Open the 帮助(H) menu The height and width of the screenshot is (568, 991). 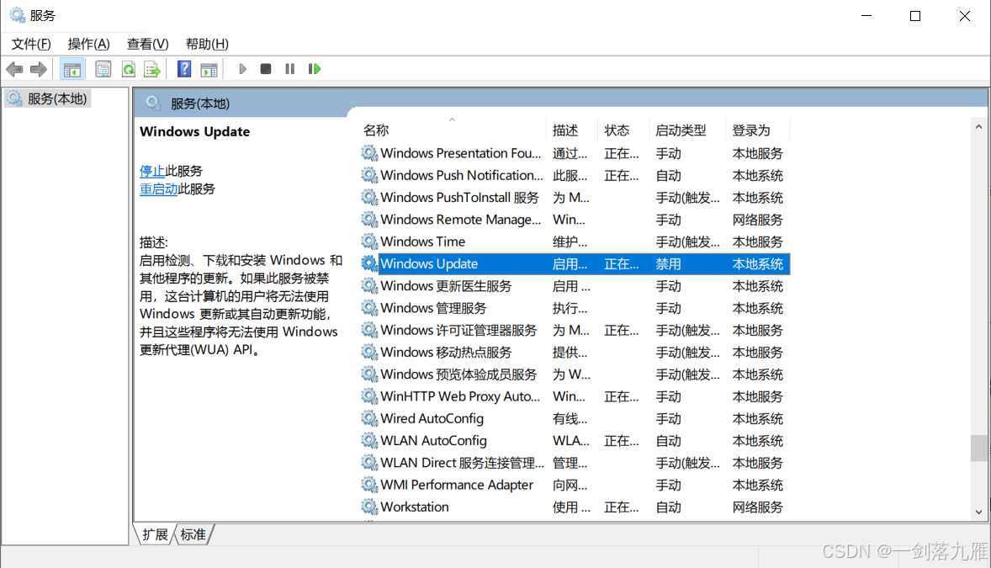pyautogui.click(x=207, y=45)
